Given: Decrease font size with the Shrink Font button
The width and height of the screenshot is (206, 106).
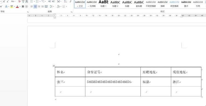Looking at the screenshot, I should point(8,2).
